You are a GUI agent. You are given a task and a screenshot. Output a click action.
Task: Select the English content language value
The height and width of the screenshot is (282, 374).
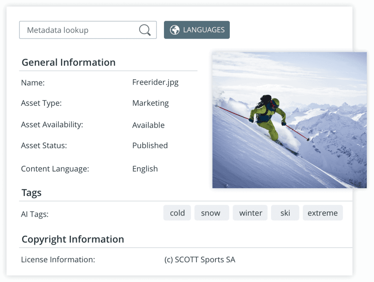pyautogui.click(x=145, y=169)
